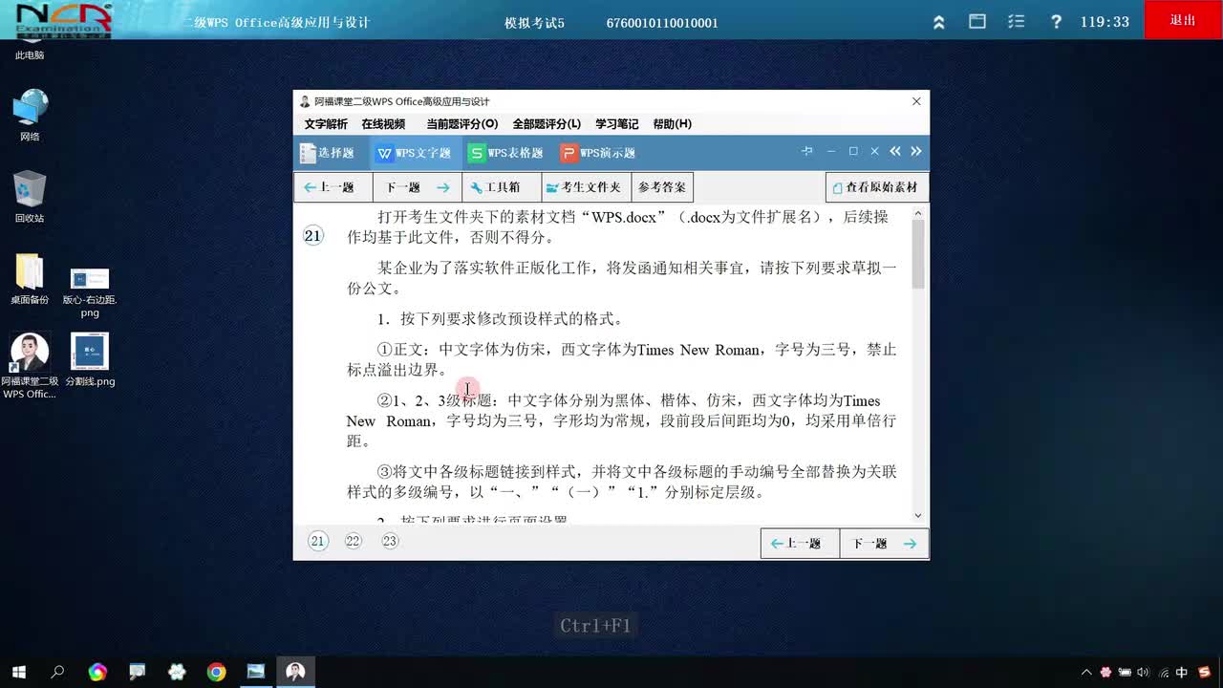Open the monitor-with-chat-bubble app in taskbar

(x=138, y=672)
